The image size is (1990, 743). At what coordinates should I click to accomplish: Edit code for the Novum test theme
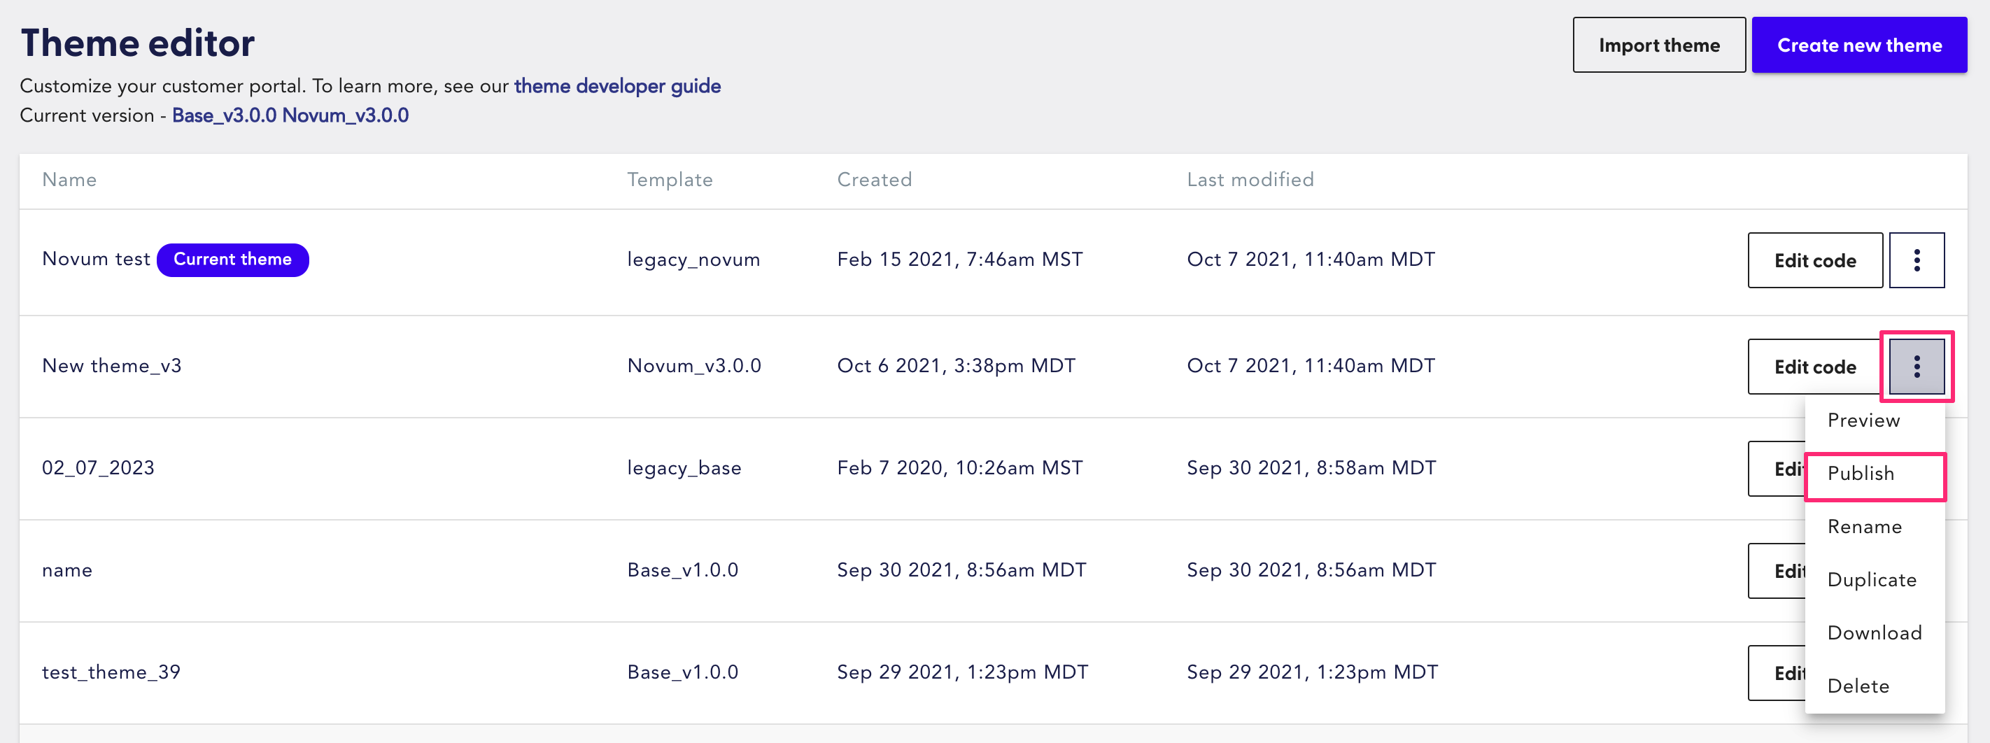click(1814, 260)
